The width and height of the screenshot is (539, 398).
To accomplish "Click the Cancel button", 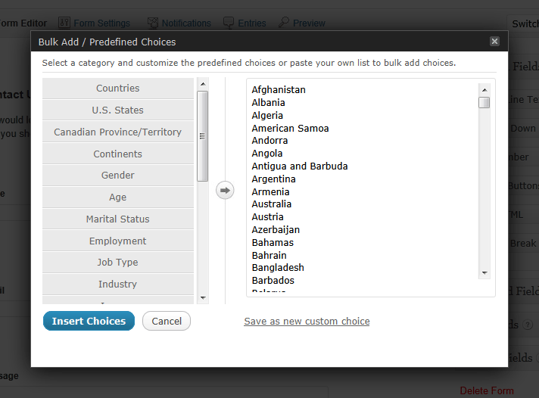I will [167, 321].
